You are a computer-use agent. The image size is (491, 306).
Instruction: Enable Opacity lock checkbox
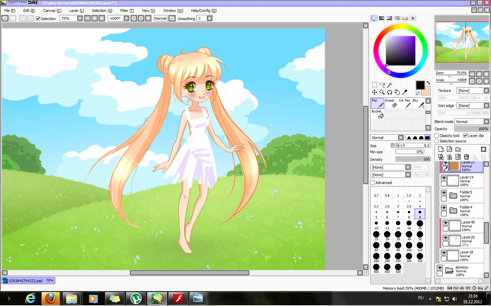[x=437, y=136]
